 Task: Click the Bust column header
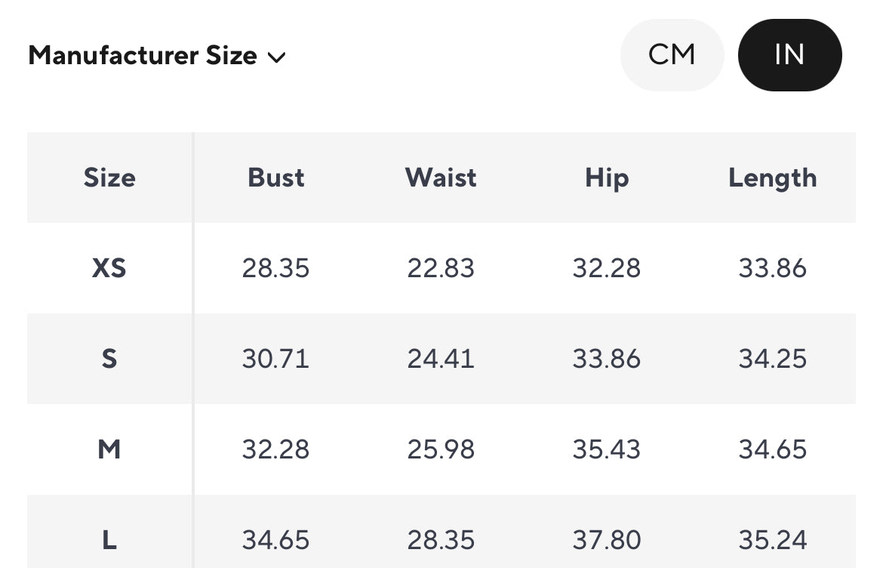(276, 177)
